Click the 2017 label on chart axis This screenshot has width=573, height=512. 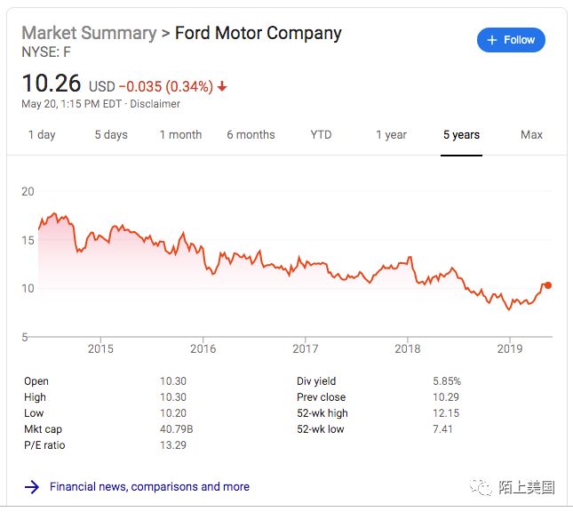click(x=306, y=348)
